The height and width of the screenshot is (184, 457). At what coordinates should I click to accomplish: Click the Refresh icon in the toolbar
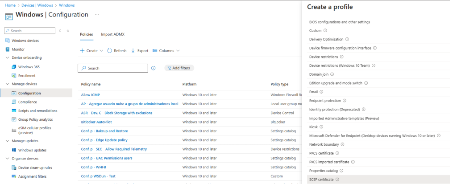(109, 51)
